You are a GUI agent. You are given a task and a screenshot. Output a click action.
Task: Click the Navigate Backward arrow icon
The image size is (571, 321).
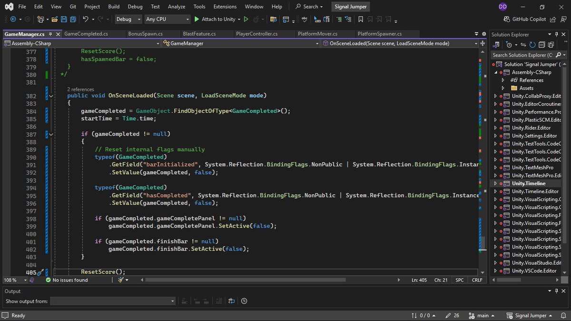[x=13, y=19]
